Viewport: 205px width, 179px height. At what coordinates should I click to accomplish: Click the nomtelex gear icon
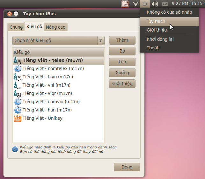click(17, 68)
